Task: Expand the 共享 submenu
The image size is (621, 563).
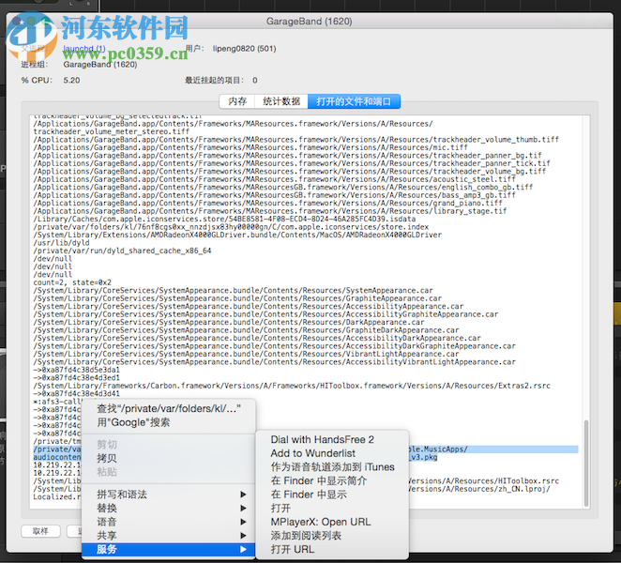Action: 168,536
